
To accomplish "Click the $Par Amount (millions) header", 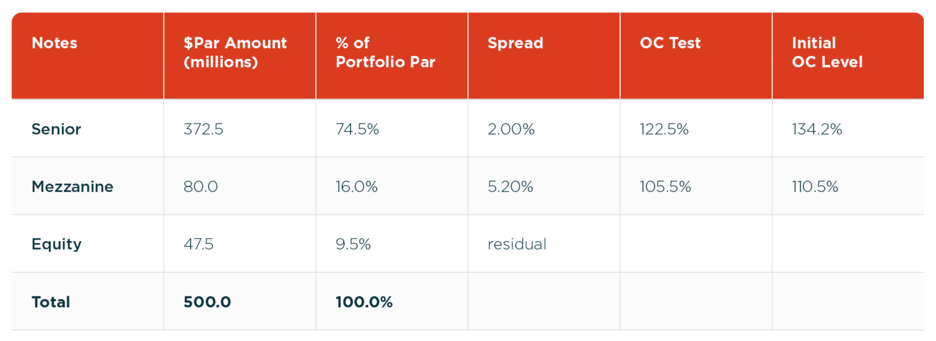I will 235,52.
